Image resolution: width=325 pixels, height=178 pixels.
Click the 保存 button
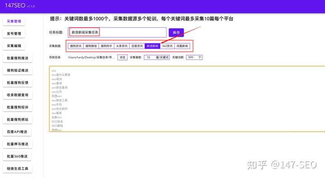click(x=176, y=33)
